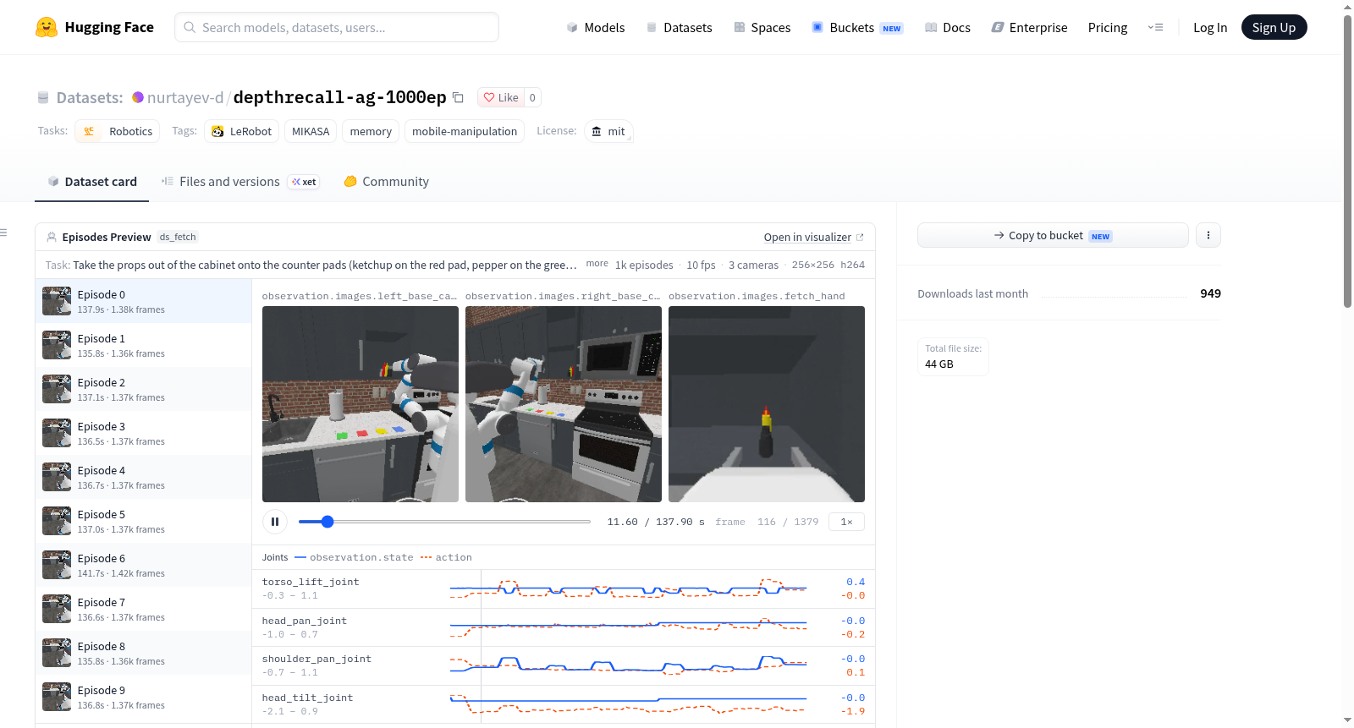Click the left_base camera video view
1354x728 pixels.
(x=361, y=404)
